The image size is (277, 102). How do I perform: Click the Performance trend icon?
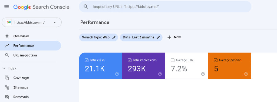coord(7,46)
